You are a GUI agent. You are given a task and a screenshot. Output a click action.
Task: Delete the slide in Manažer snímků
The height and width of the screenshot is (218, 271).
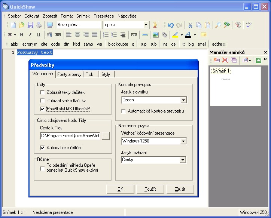(225, 60)
